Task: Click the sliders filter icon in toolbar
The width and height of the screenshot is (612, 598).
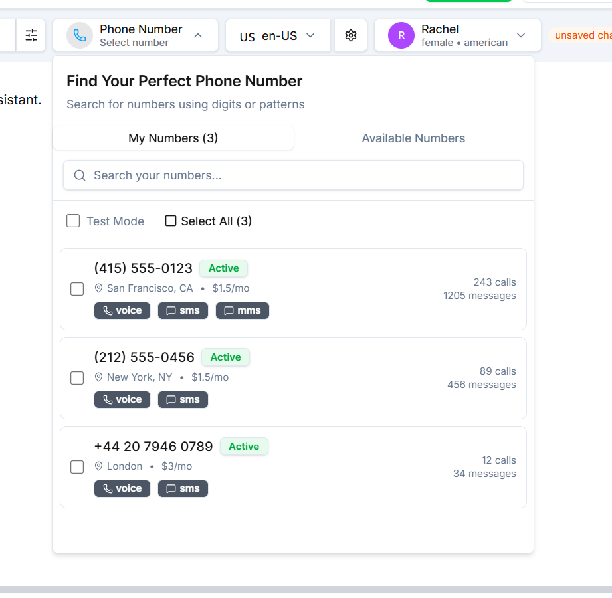Action: click(31, 35)
